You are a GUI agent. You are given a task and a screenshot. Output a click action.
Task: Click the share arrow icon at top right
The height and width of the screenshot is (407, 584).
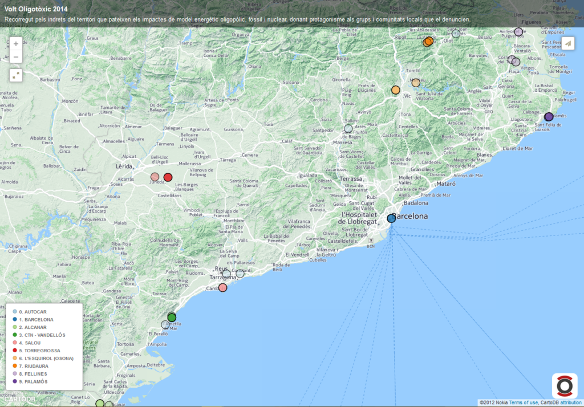[568, 43]
